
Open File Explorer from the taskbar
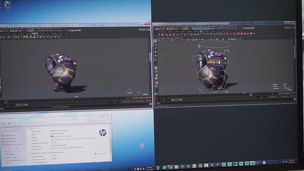pos(177,167)
